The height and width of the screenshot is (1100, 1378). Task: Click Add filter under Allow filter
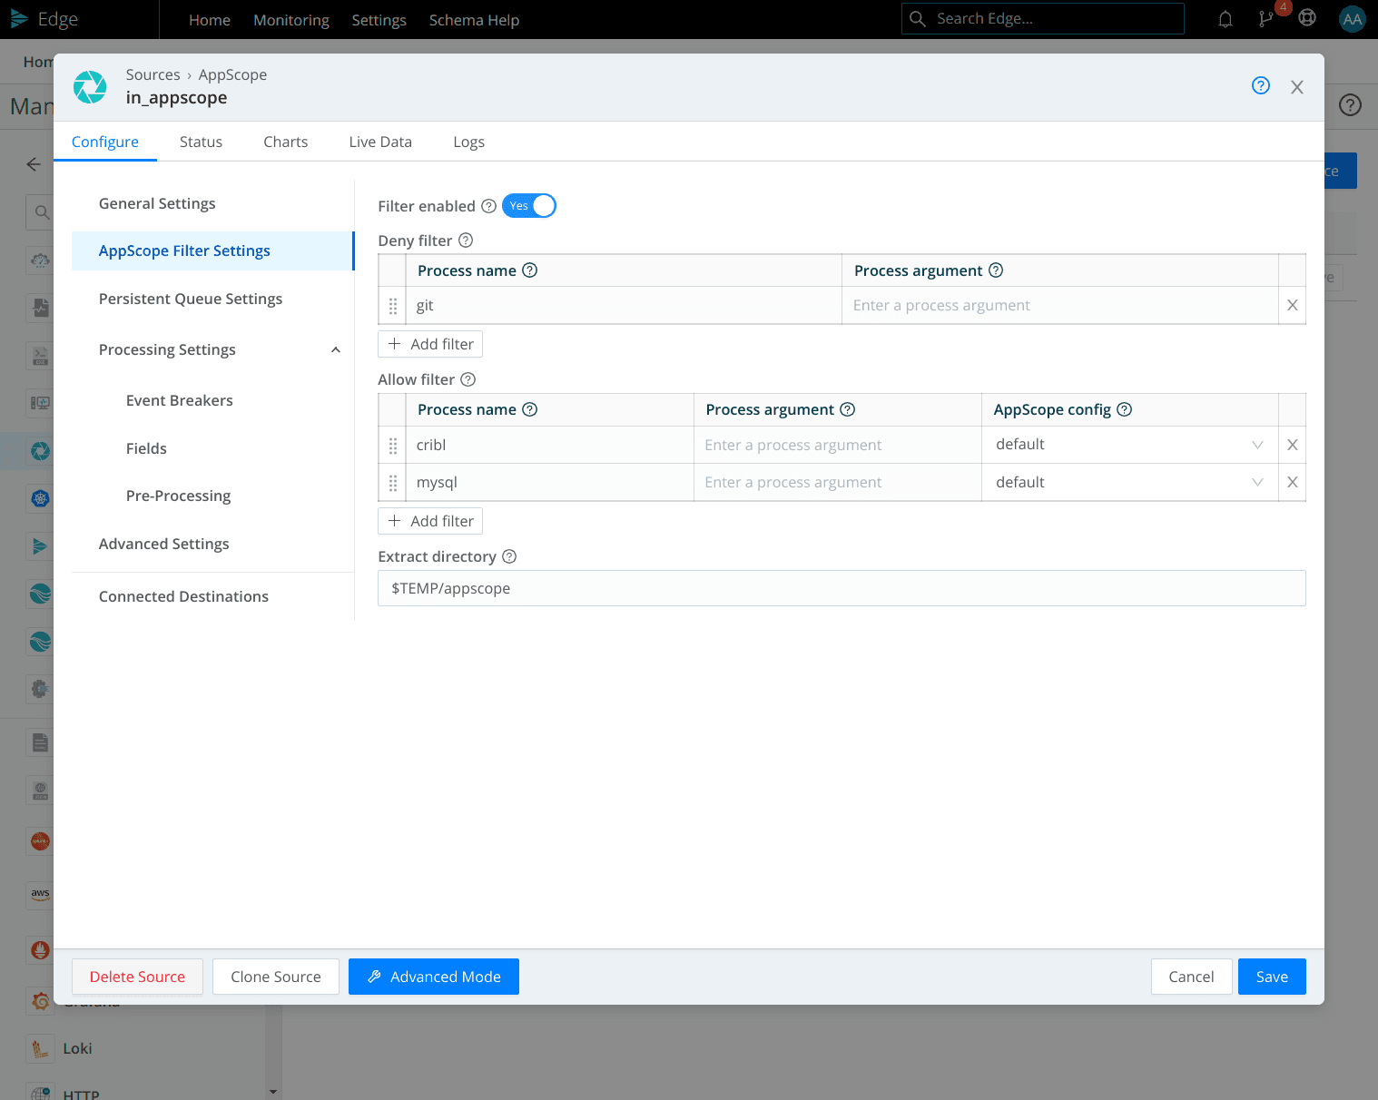click(x=430, y=521)
